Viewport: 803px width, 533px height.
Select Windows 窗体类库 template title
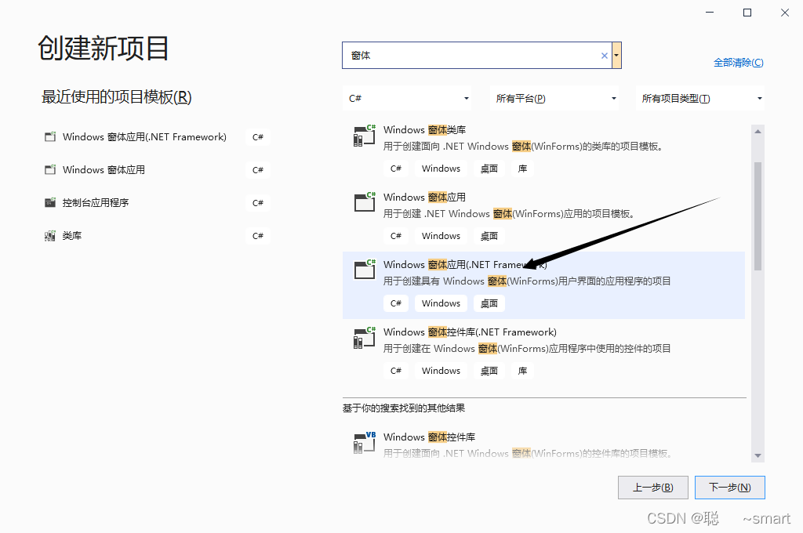tap(424, 129)
